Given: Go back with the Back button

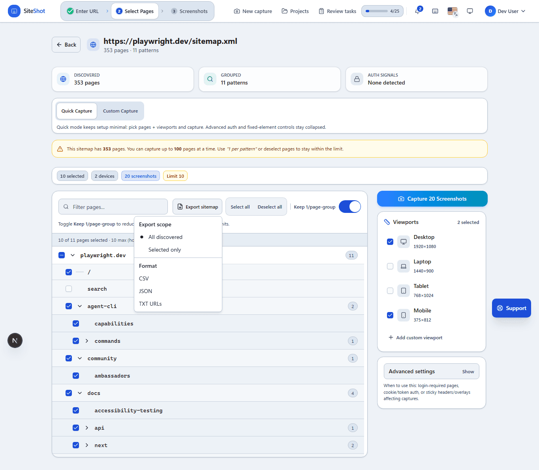Looking at the screenshot, I should coord(66,45).
